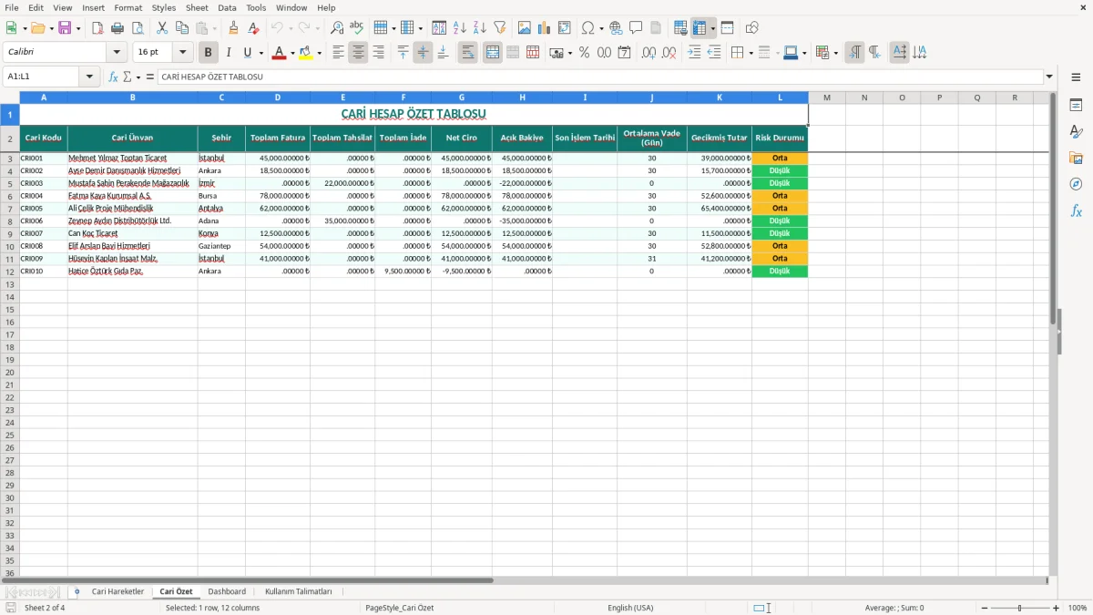Click the Copy icon
This screenshot has width=1093, height=615.
182,28
